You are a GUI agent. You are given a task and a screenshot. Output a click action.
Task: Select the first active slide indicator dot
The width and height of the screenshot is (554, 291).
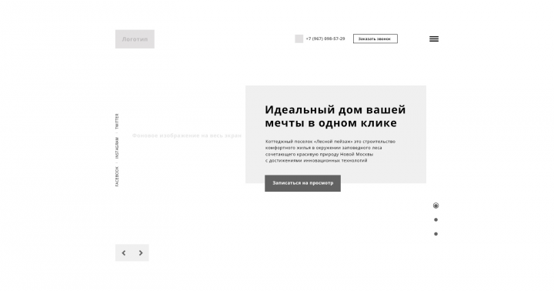[x=436, y=206]
